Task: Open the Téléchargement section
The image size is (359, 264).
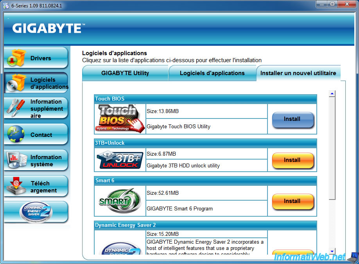Action: click(x=36, y=187)
